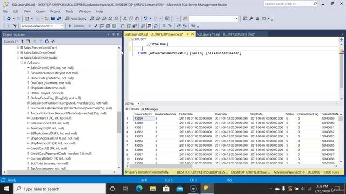
Task: Click the Windows Start button
Action: pyautogui.click(x=6, y=189)
